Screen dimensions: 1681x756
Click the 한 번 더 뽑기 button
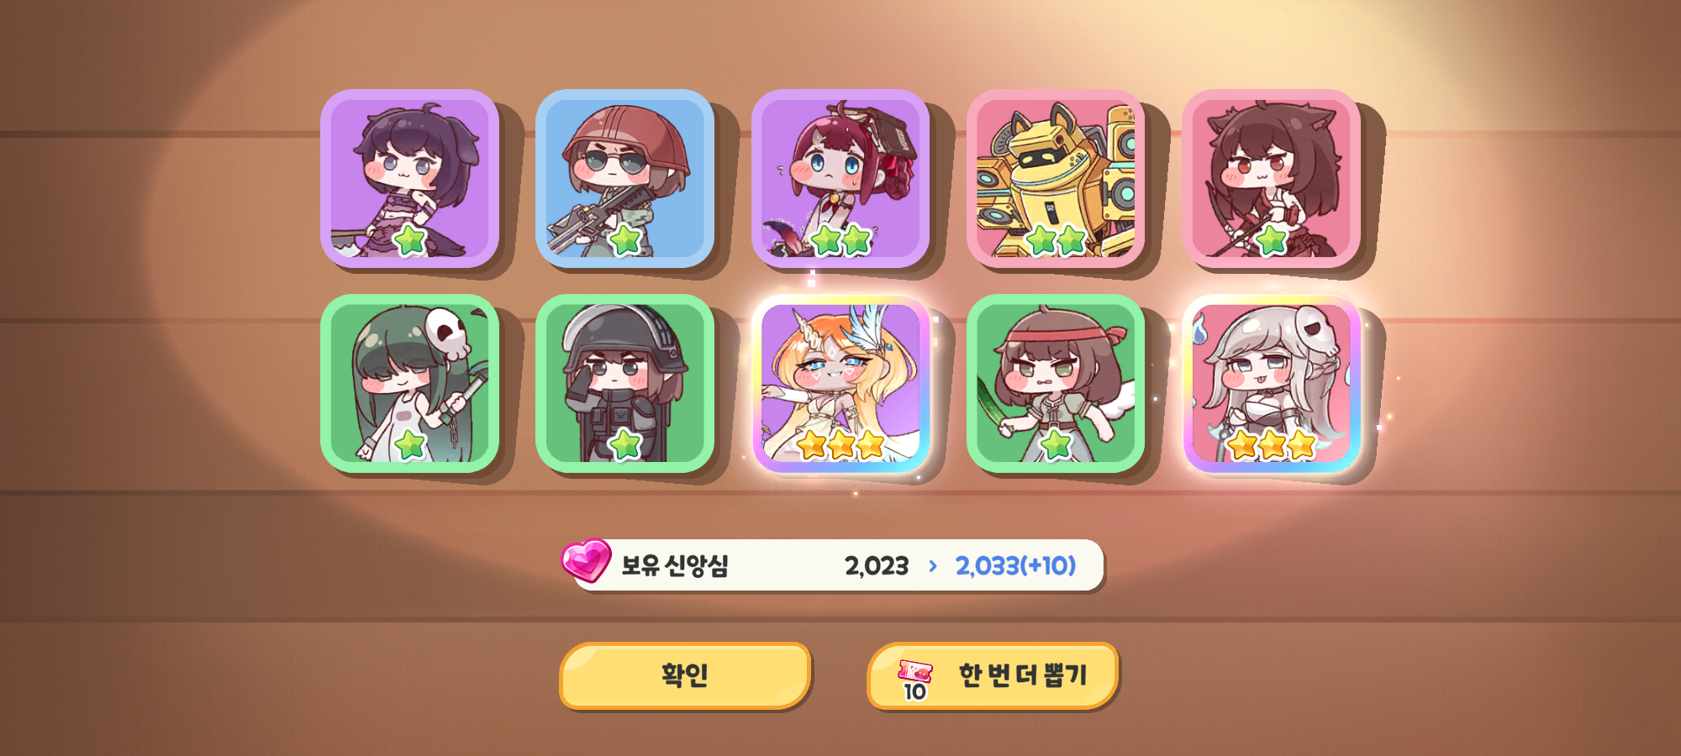[993, 675]
